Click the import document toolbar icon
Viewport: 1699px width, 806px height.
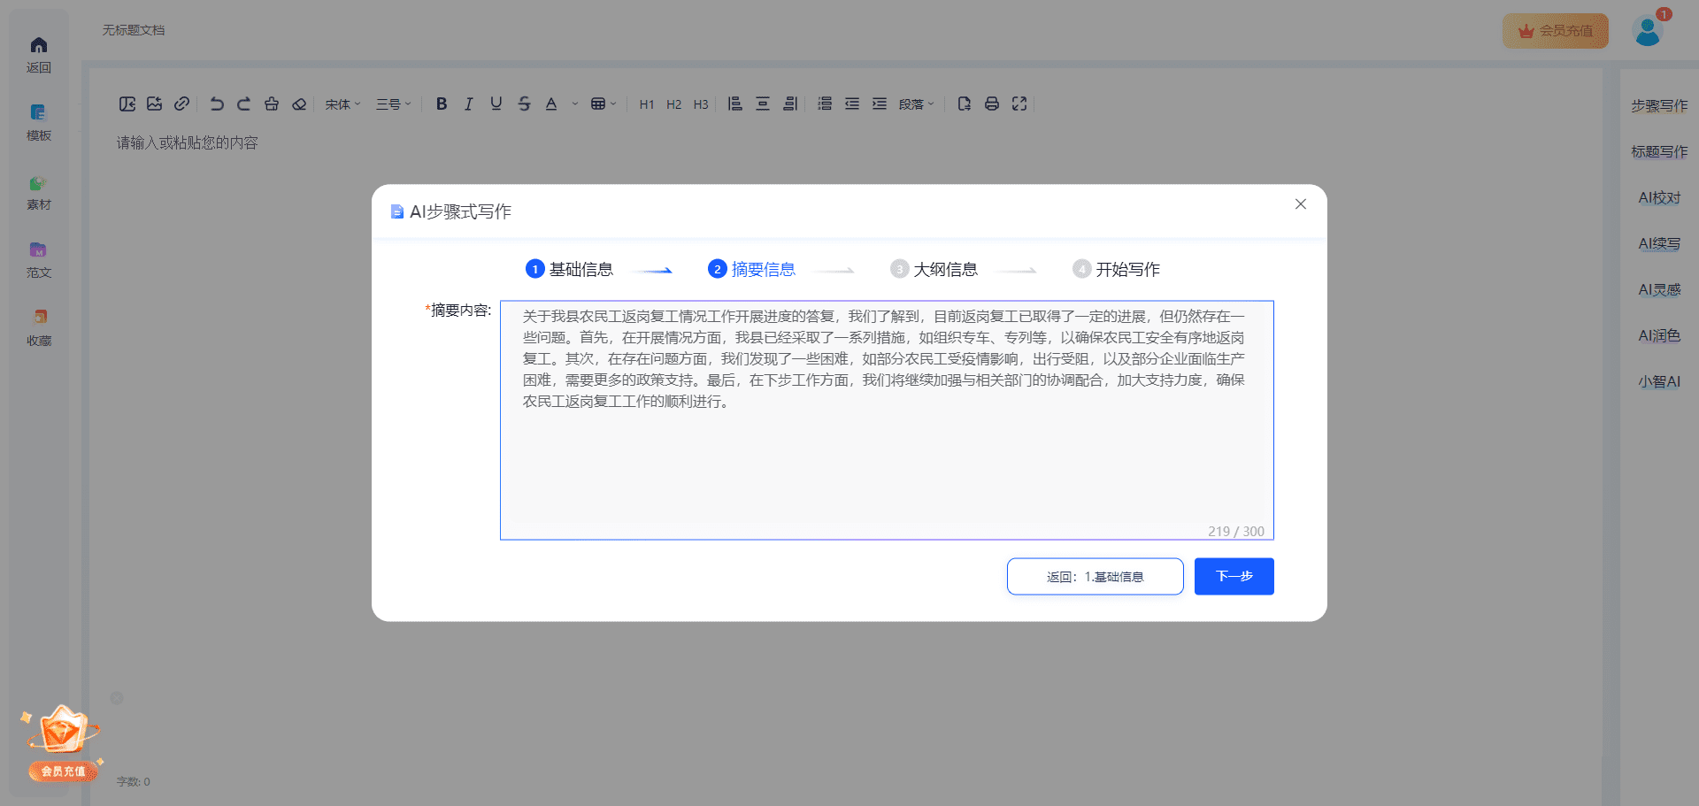(x=127, y=104)
